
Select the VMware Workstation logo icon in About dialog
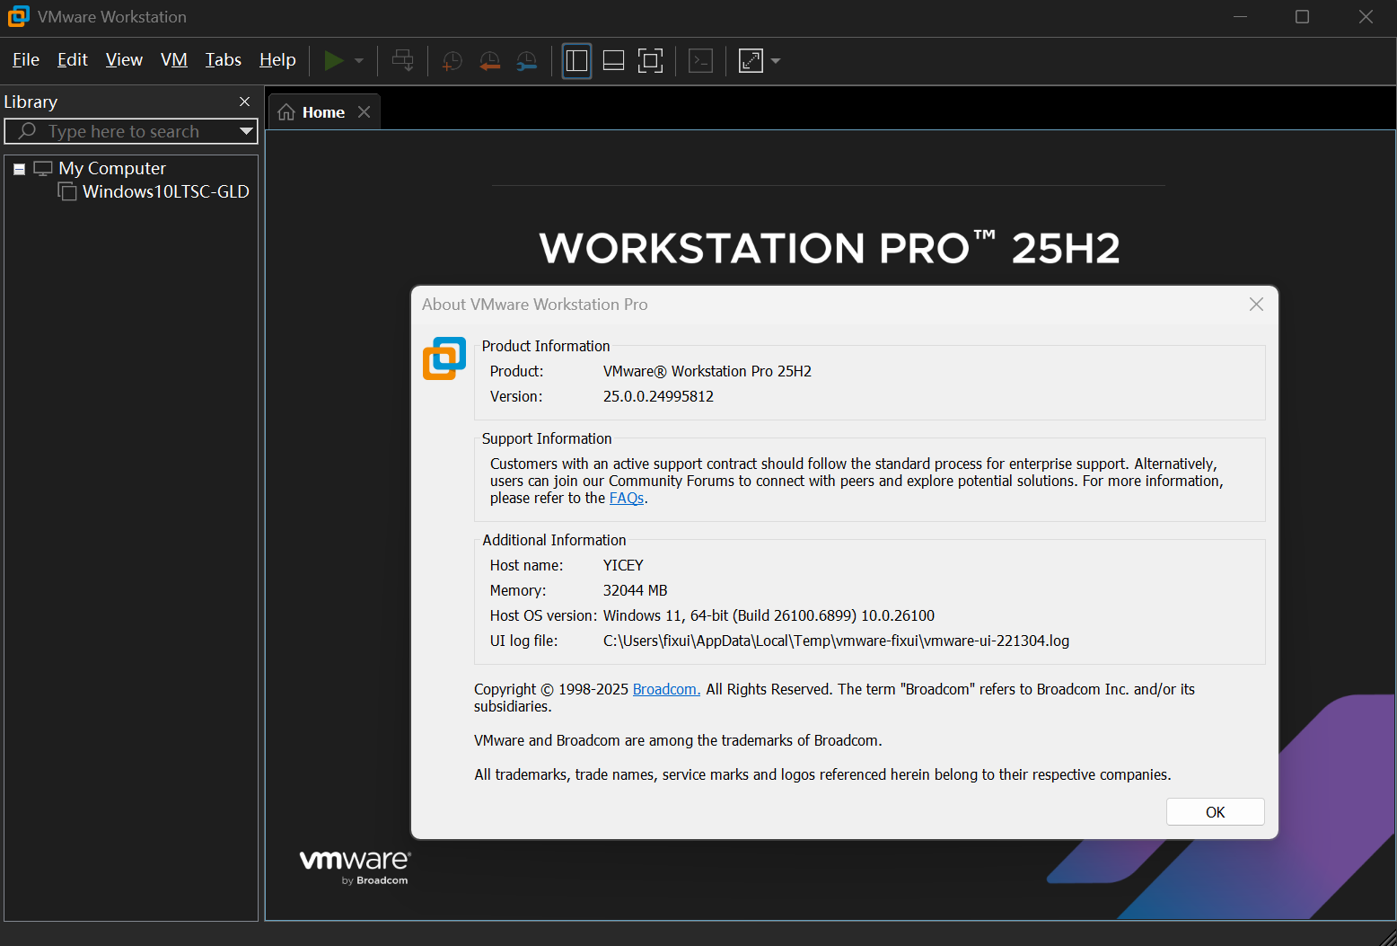444,358
